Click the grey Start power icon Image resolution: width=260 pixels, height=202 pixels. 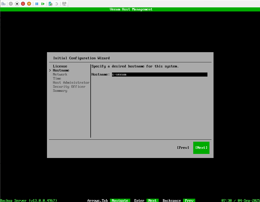click(x=11, y=4)
